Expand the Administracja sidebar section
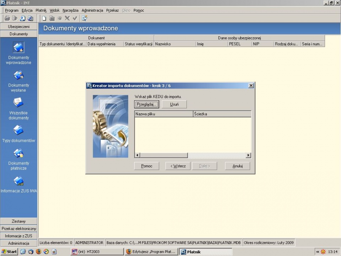The image size is (341, 256). pyautogui.click(x=19, y=243)
